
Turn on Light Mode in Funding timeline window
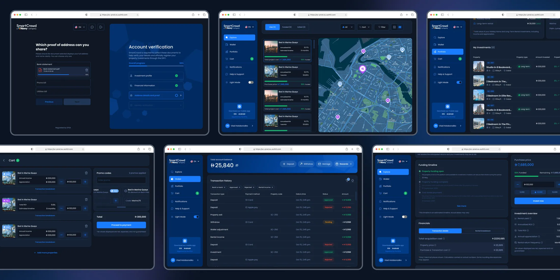click(x=404, y=217)
